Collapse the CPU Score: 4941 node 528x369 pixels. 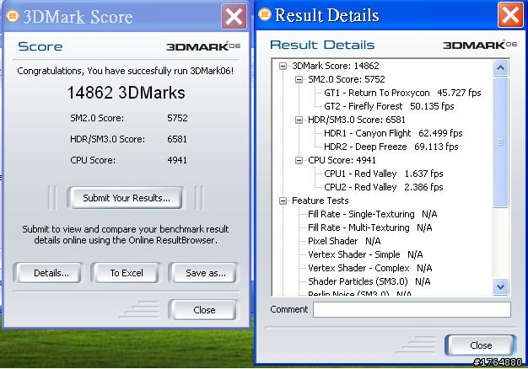pos(299,160)
